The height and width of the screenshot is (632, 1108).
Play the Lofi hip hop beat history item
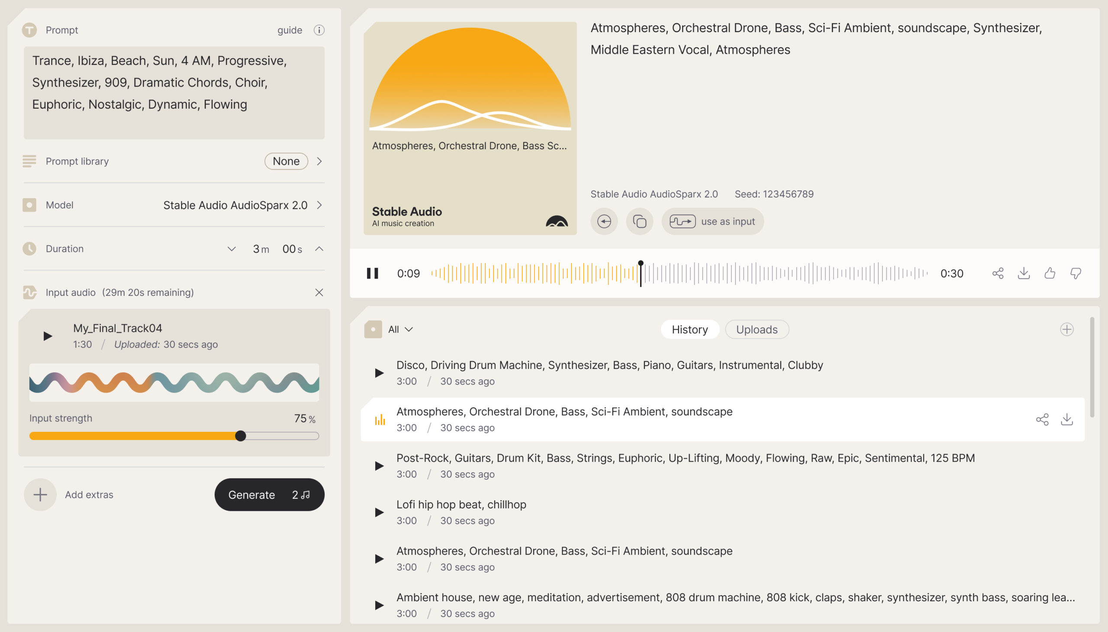click(x=380, y=512)
